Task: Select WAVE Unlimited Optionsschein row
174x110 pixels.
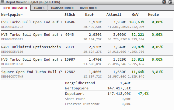Action: [87, 49]
